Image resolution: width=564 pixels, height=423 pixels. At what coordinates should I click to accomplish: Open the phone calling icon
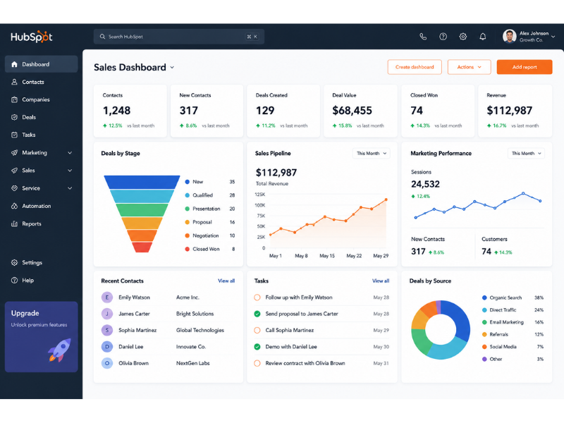tap(423, 37)
